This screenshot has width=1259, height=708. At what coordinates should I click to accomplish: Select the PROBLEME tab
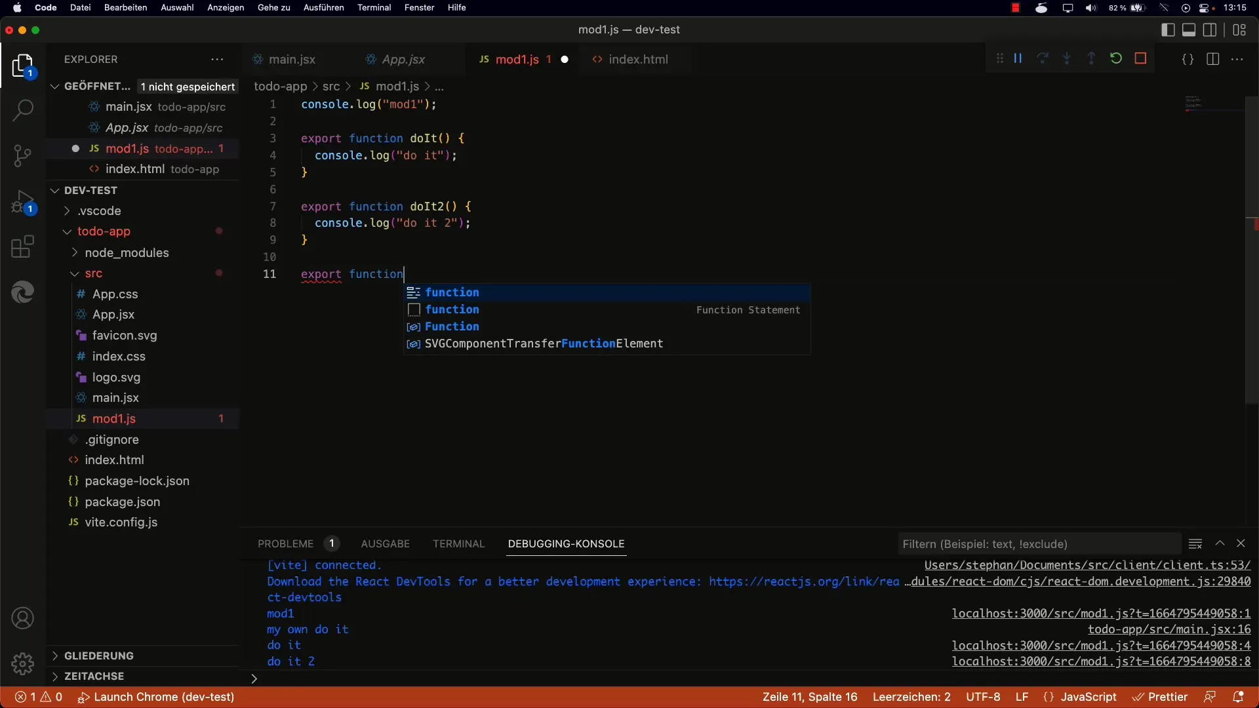tap(285, 543)
